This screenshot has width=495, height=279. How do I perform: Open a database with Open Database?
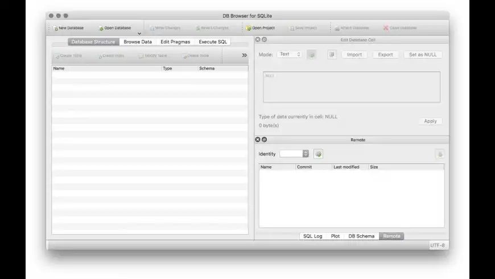[x=114, y=28]
